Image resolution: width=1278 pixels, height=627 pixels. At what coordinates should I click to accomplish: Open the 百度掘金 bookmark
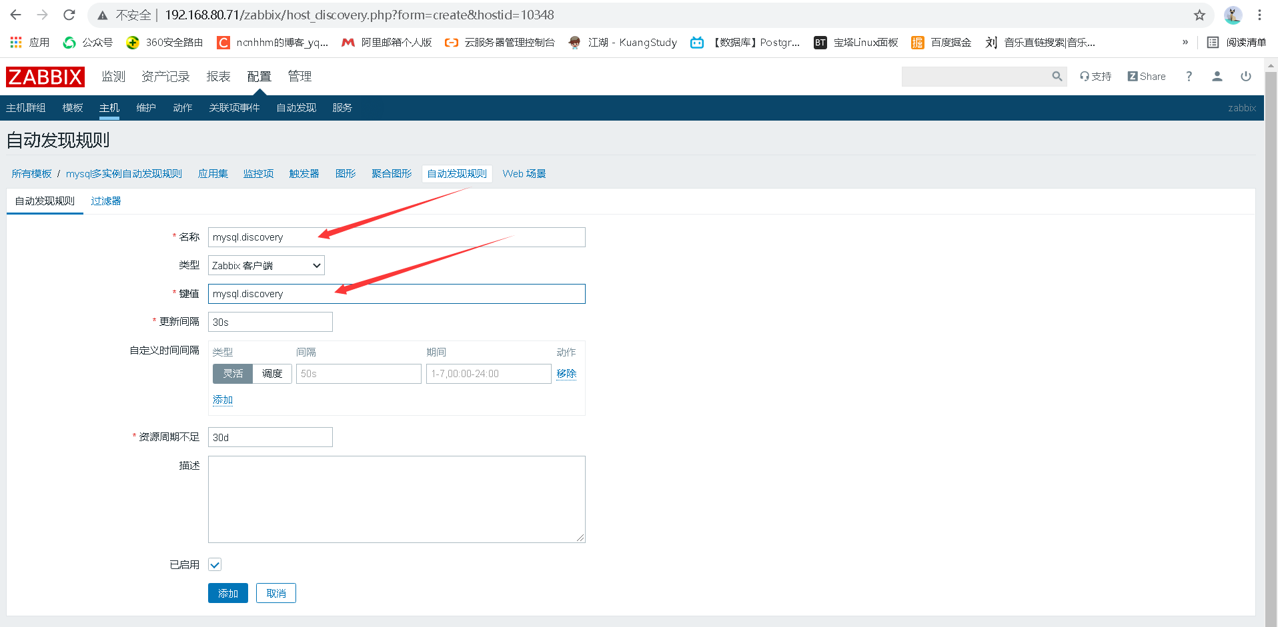(x=941, y=43)
